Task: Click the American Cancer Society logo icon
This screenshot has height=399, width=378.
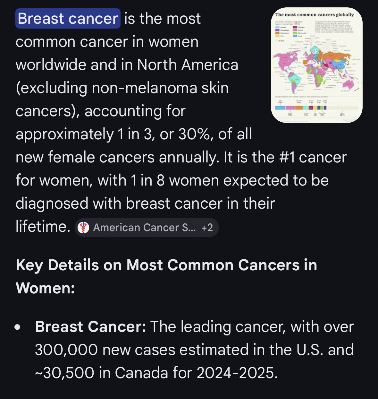Action: coord(83,228)
